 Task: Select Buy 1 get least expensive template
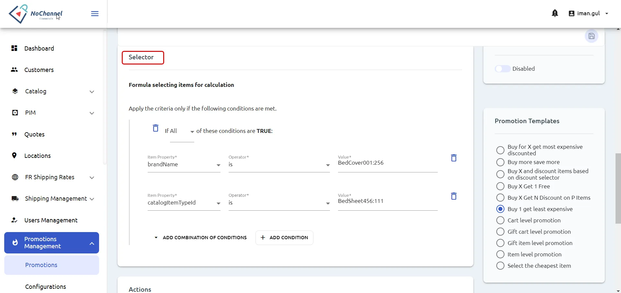(x=500, y=209)
